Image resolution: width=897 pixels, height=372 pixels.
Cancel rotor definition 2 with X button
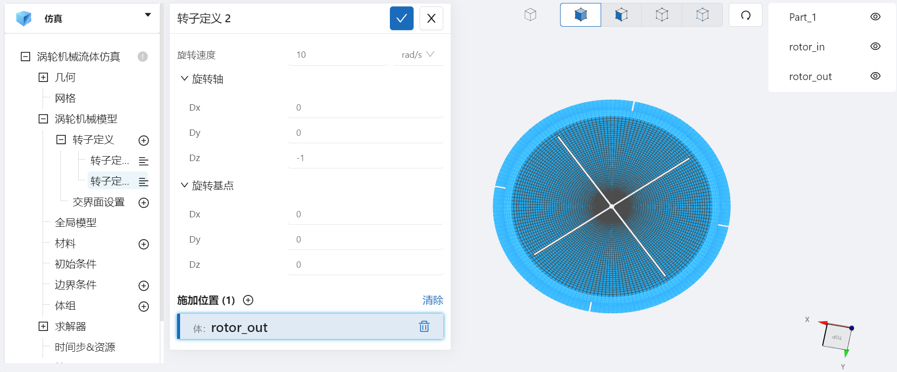click(x=431, y=18)
